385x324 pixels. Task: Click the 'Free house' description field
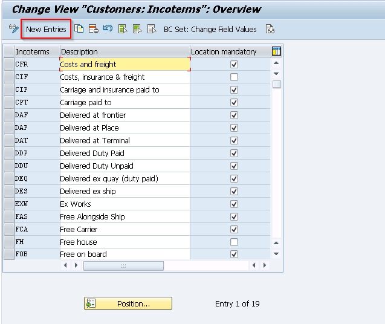click(125, 242)
